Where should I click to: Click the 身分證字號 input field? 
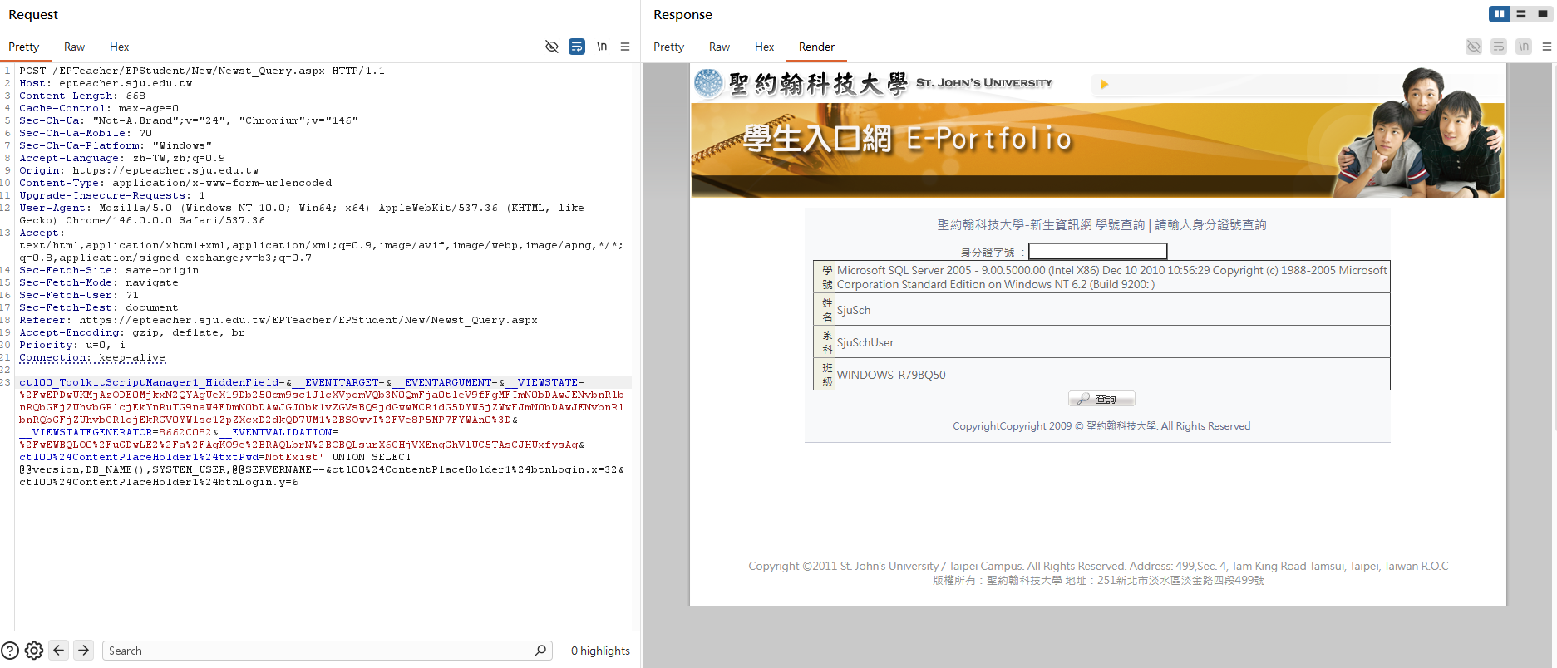1097,251
